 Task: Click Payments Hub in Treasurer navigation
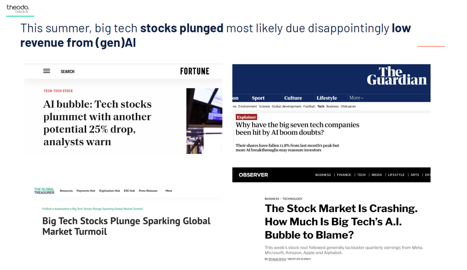tap(86, 191)
